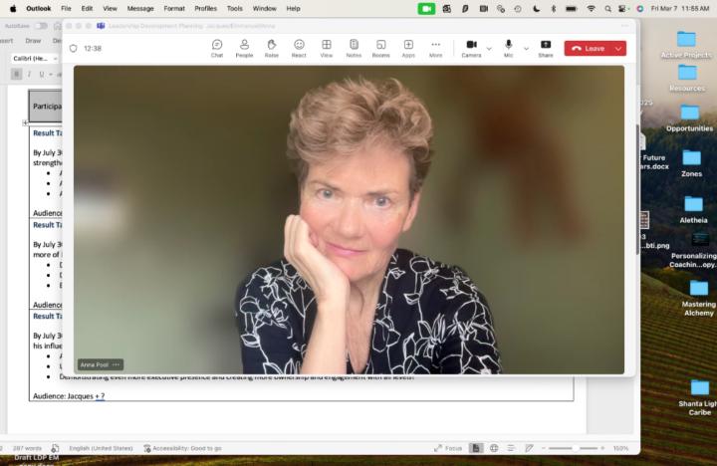Open the React emoji options
Image resolution: width=717 pixels, height=466 pixels.
[299, 48]
